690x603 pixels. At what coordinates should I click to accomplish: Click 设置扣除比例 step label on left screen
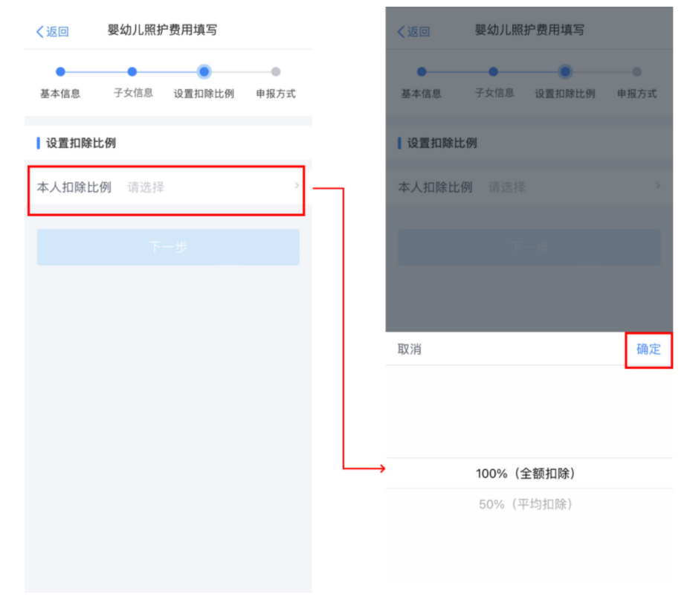coord(204,94)
